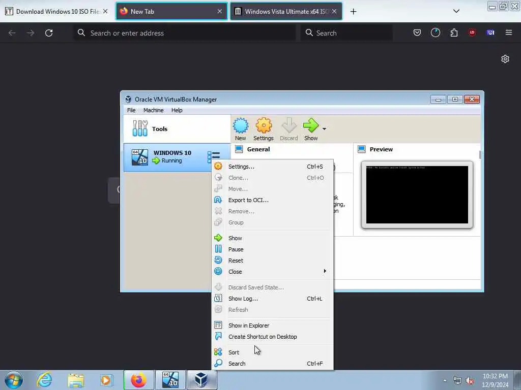The height and width of the screenshot is (390, 521).
Task: Click the details pane scrollbar in VirtualBox
Action: tap(480, 154)
